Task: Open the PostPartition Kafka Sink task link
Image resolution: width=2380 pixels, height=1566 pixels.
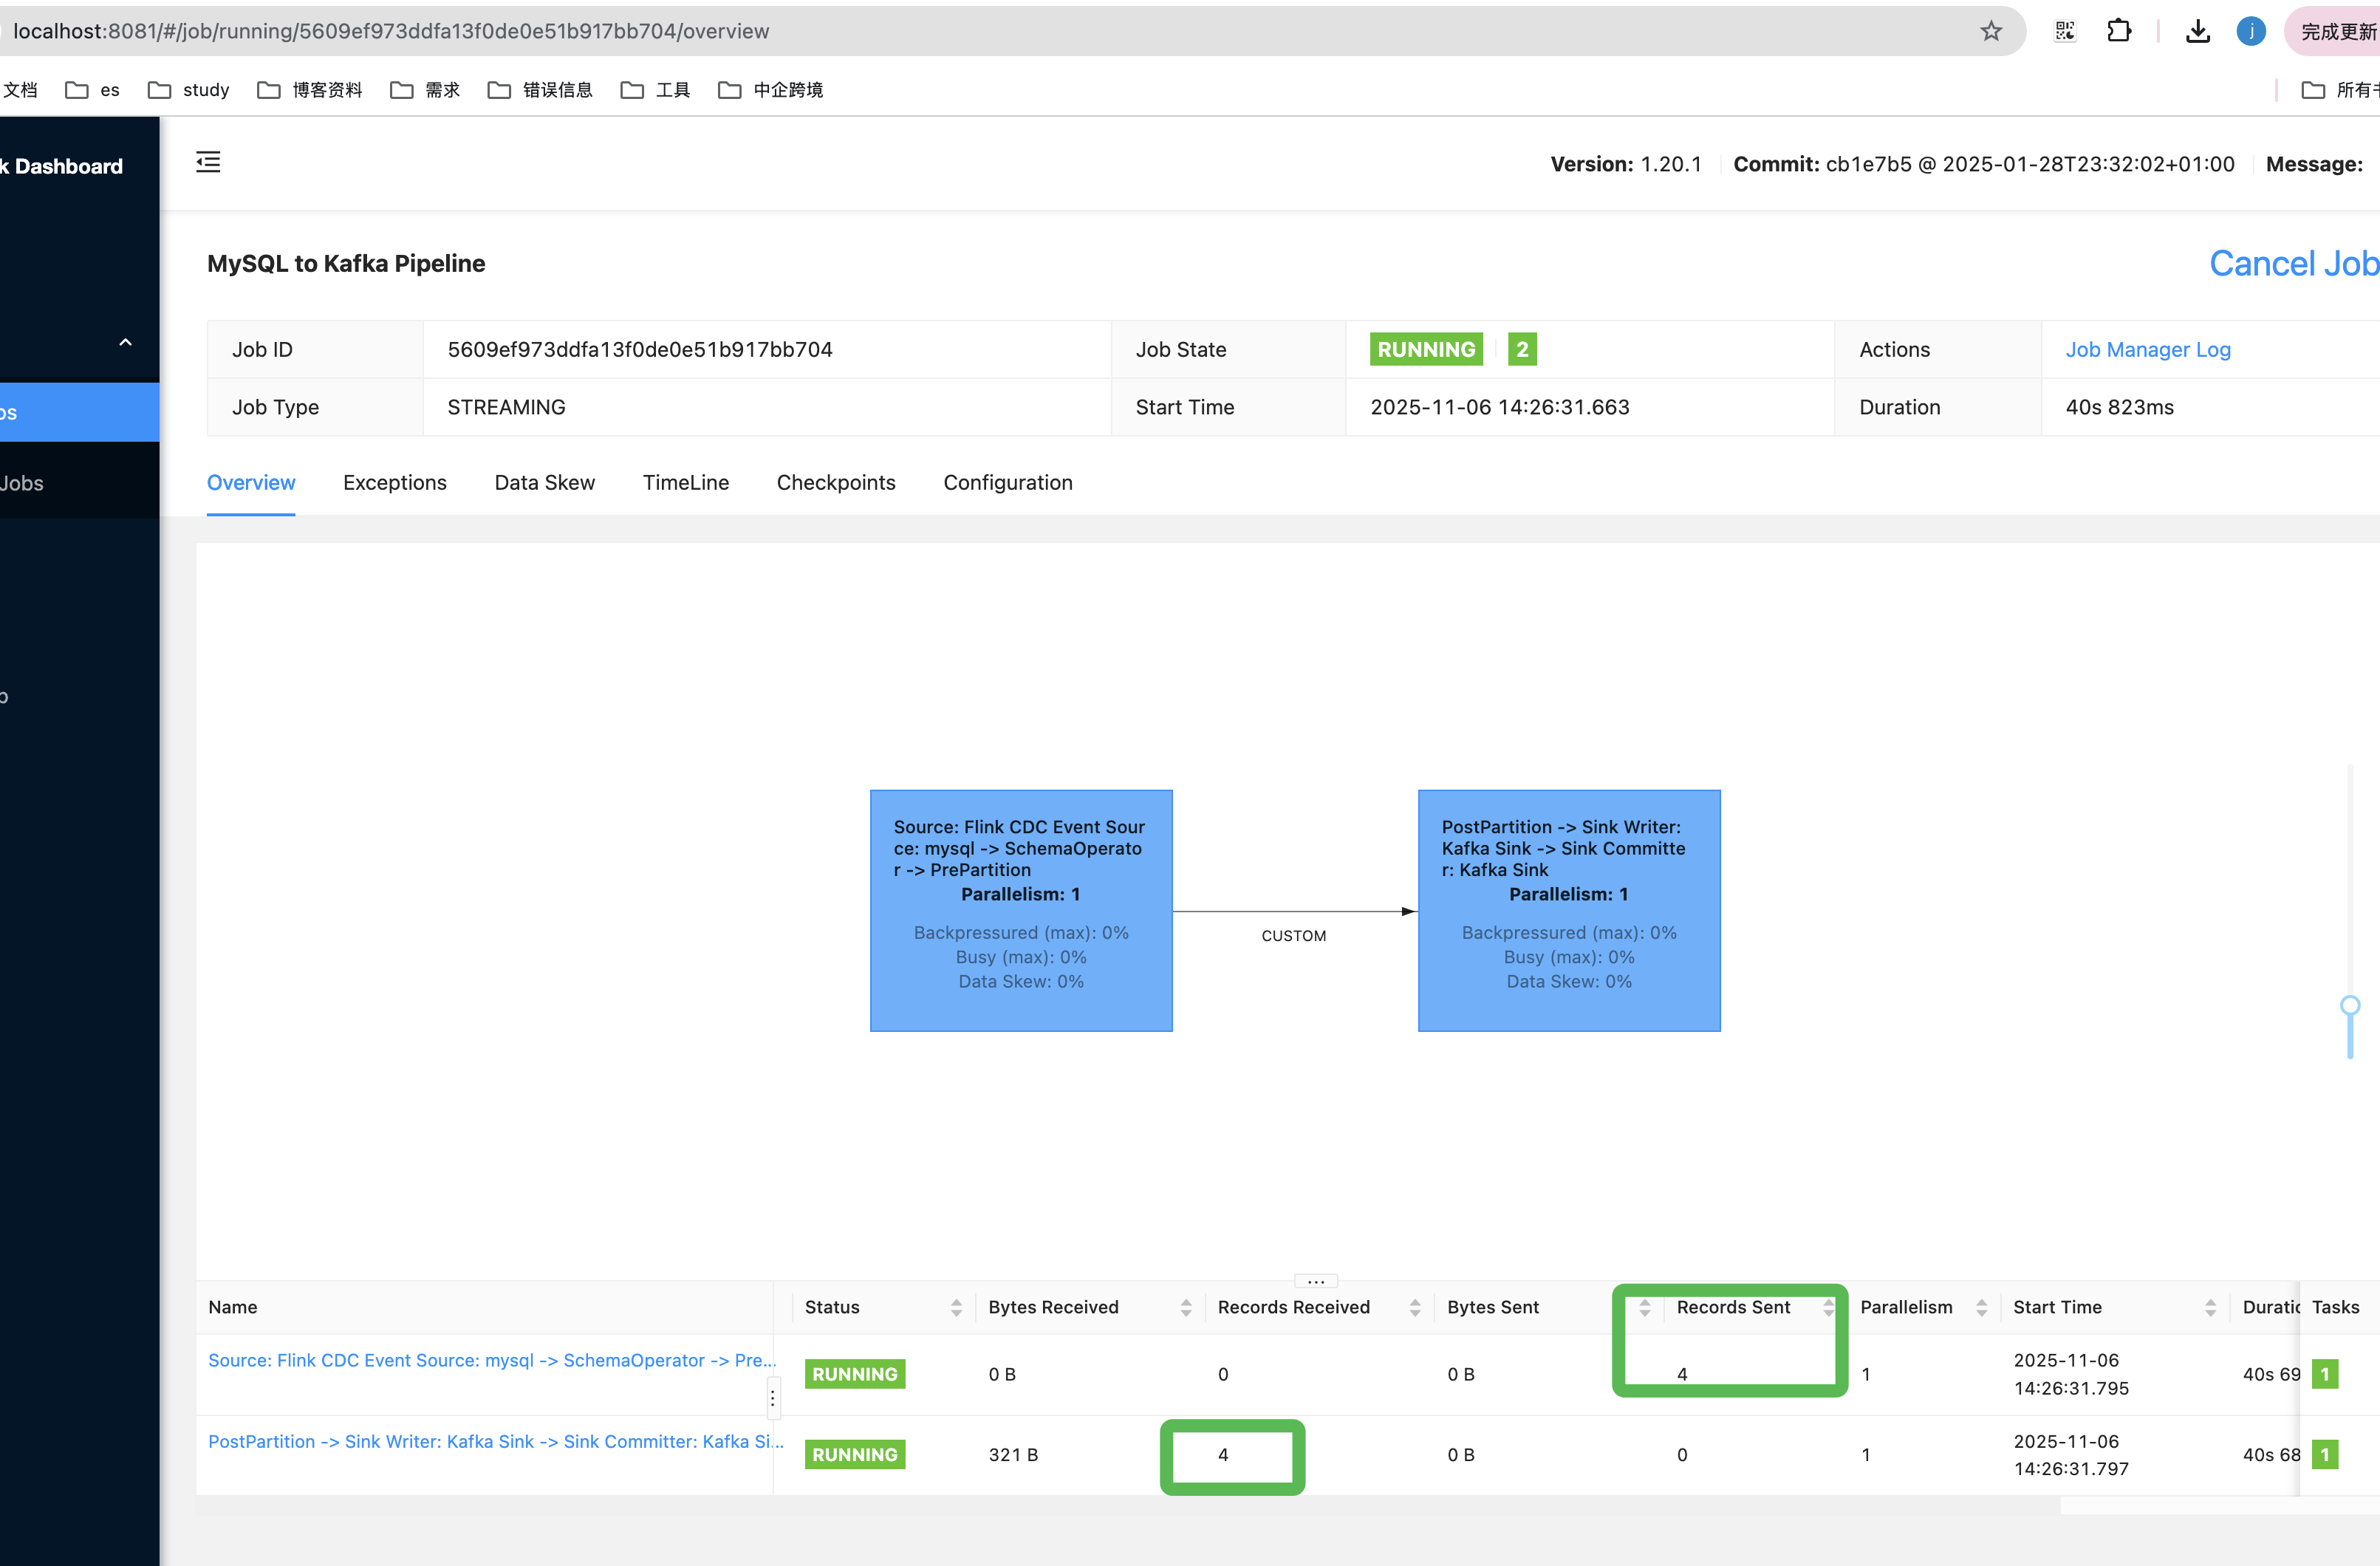Action: pyautogui.click(x=494, y=1441)
